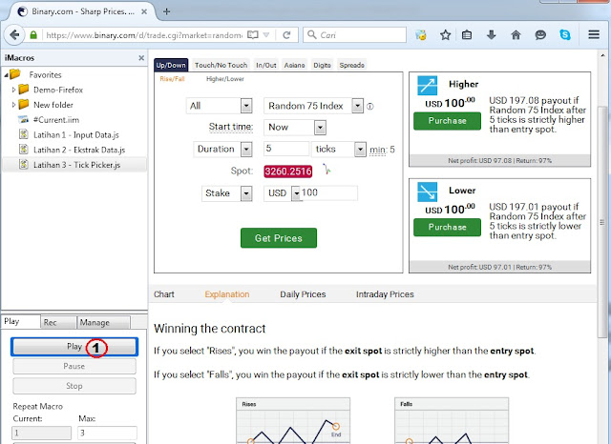This screenshot has width=611, height=444.
Task: Open the Start time Now dropdown
Action: 295,127
